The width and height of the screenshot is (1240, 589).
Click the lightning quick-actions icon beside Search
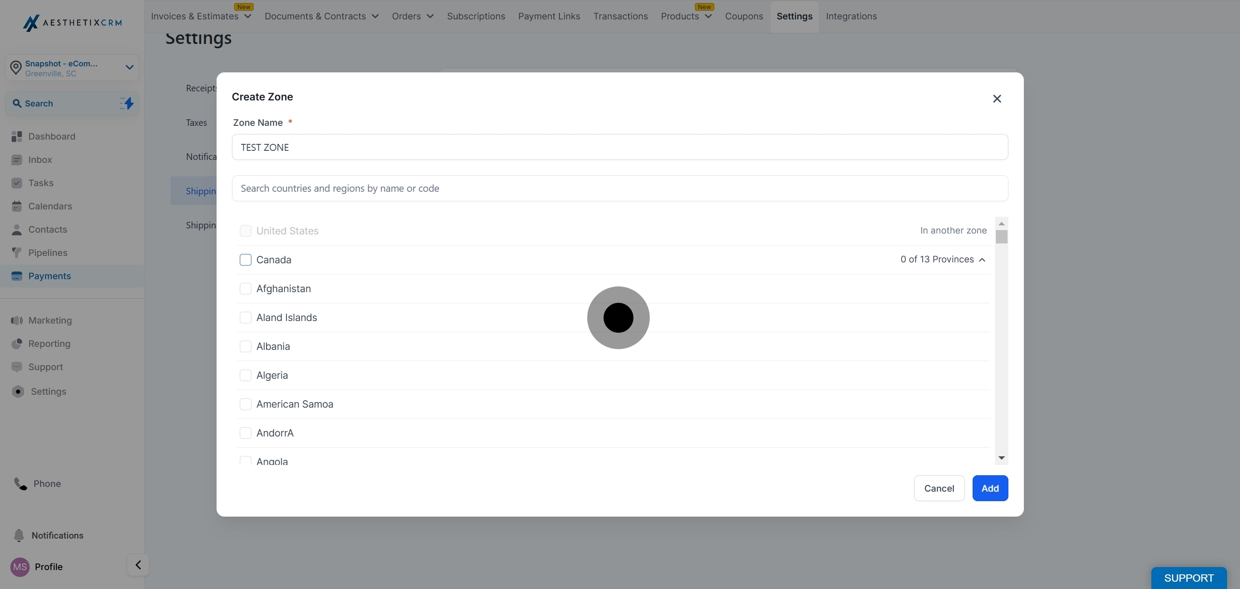point(127,103)
